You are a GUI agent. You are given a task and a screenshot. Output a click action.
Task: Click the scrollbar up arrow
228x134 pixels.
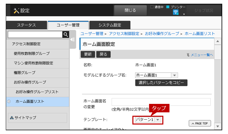pyautogui.click(x=217, y=41)
